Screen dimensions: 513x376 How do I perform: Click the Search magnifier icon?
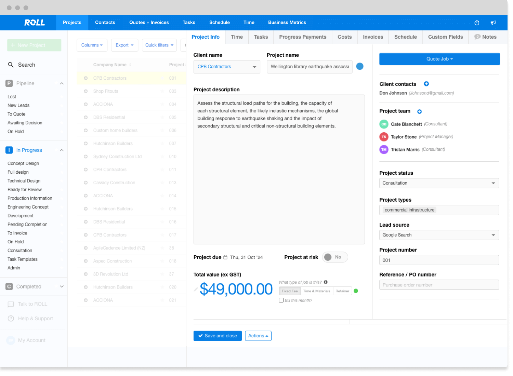(11, 65)
